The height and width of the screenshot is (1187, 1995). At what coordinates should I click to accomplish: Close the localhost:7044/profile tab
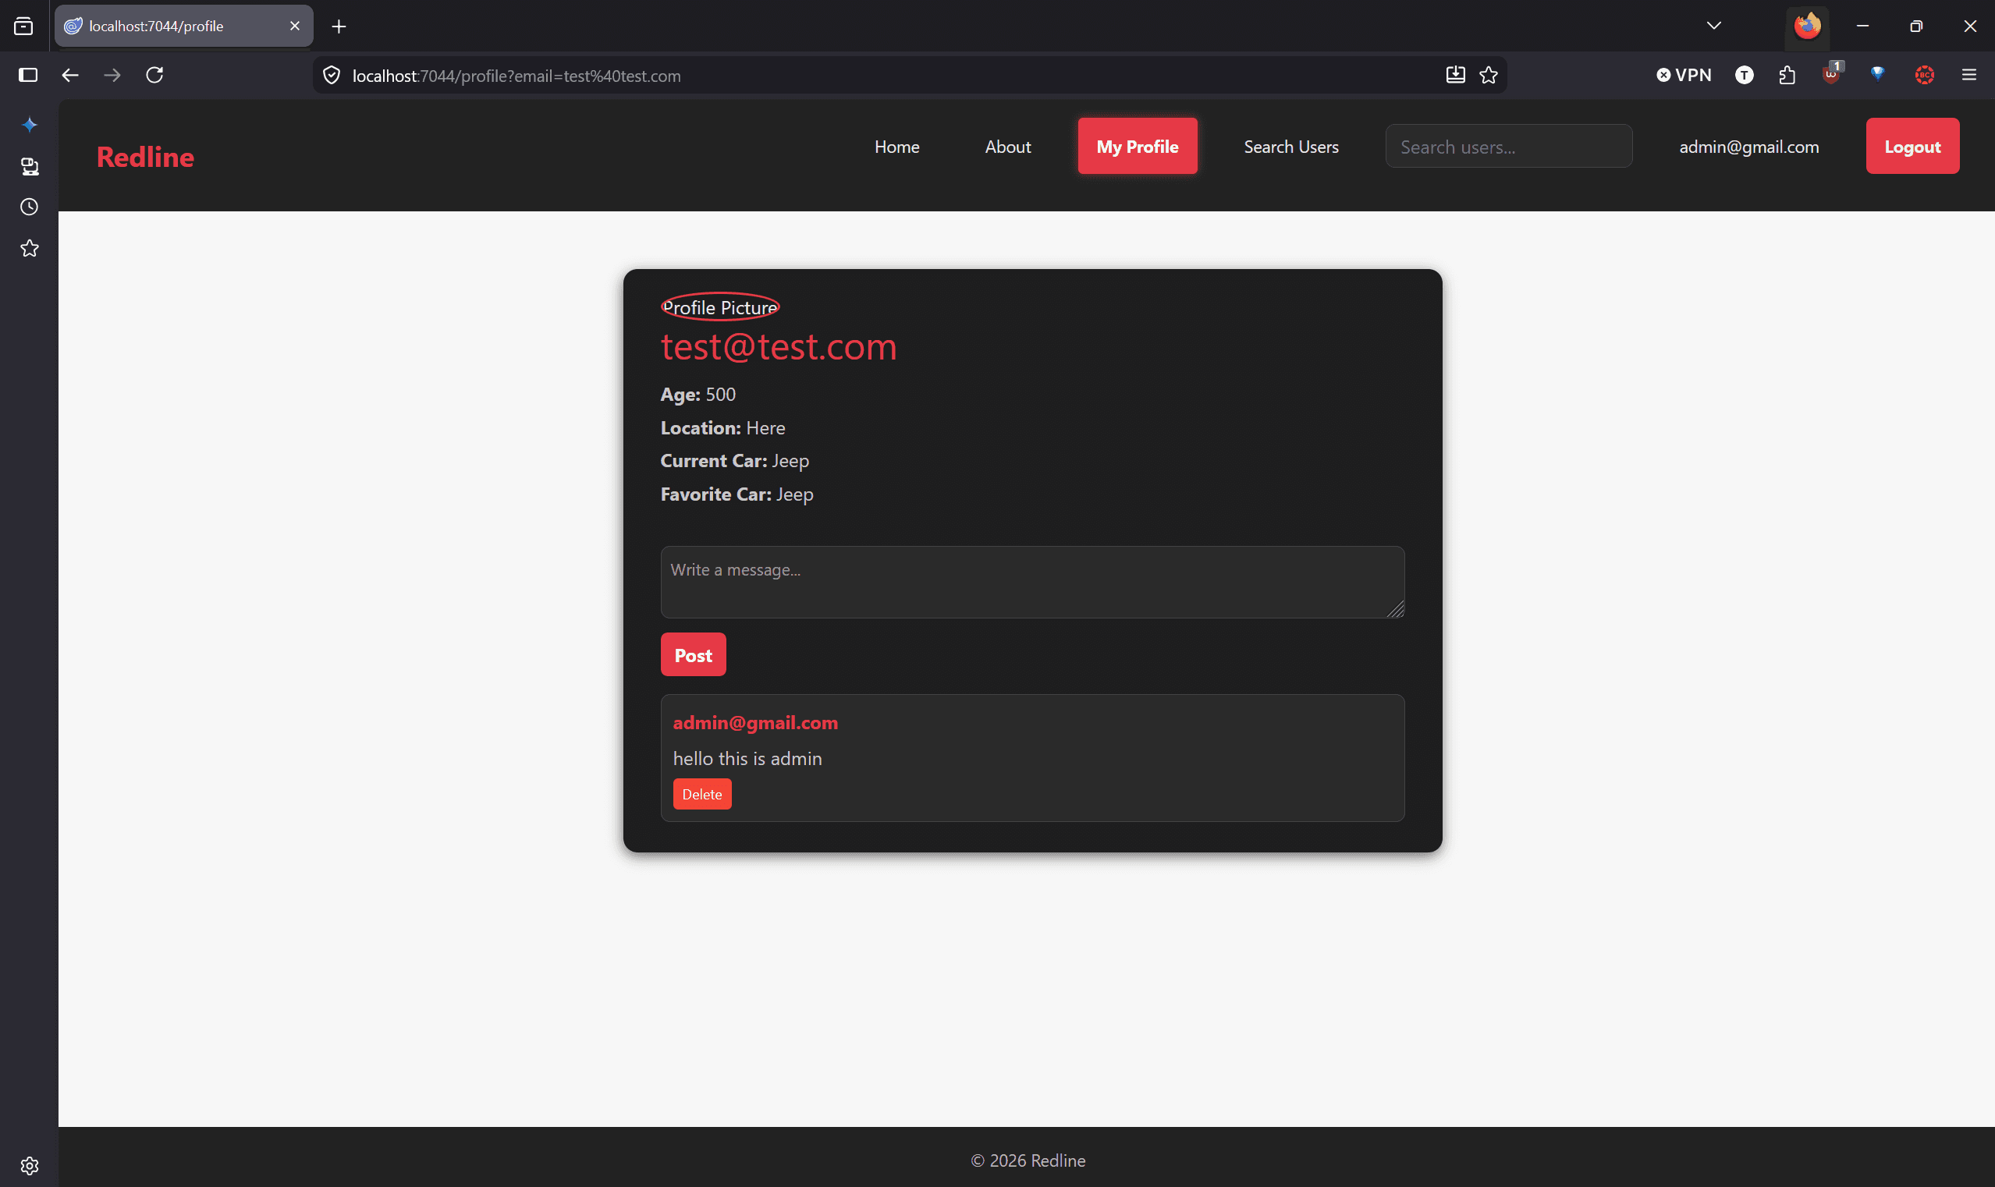[294, 27]
